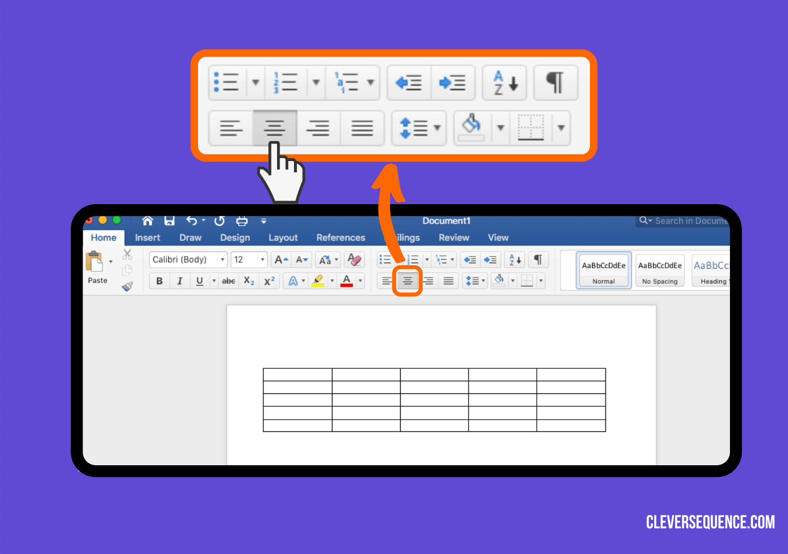The image size is (788, 554).
Task: Open the Draw ribbon tab
Action: 190,237
